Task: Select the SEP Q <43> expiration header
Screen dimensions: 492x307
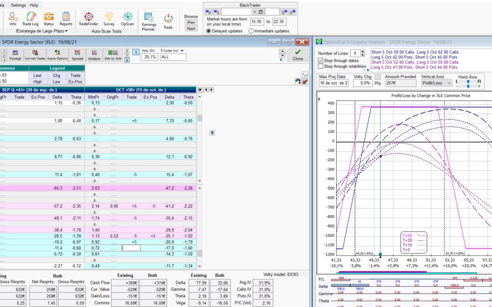Action: point(42,90)
